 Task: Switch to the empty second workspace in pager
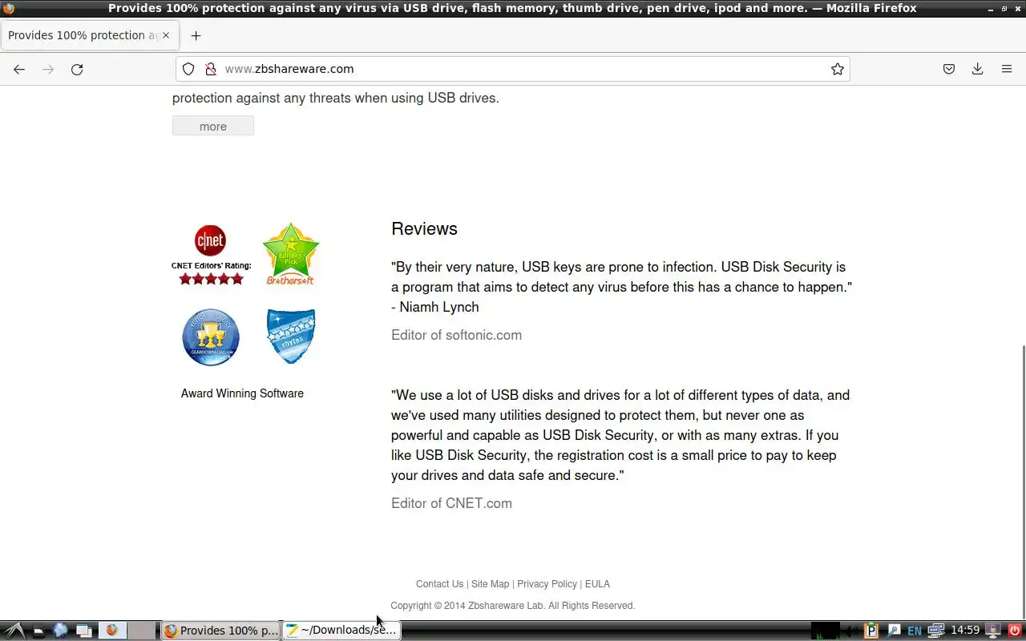pos(142,631)
